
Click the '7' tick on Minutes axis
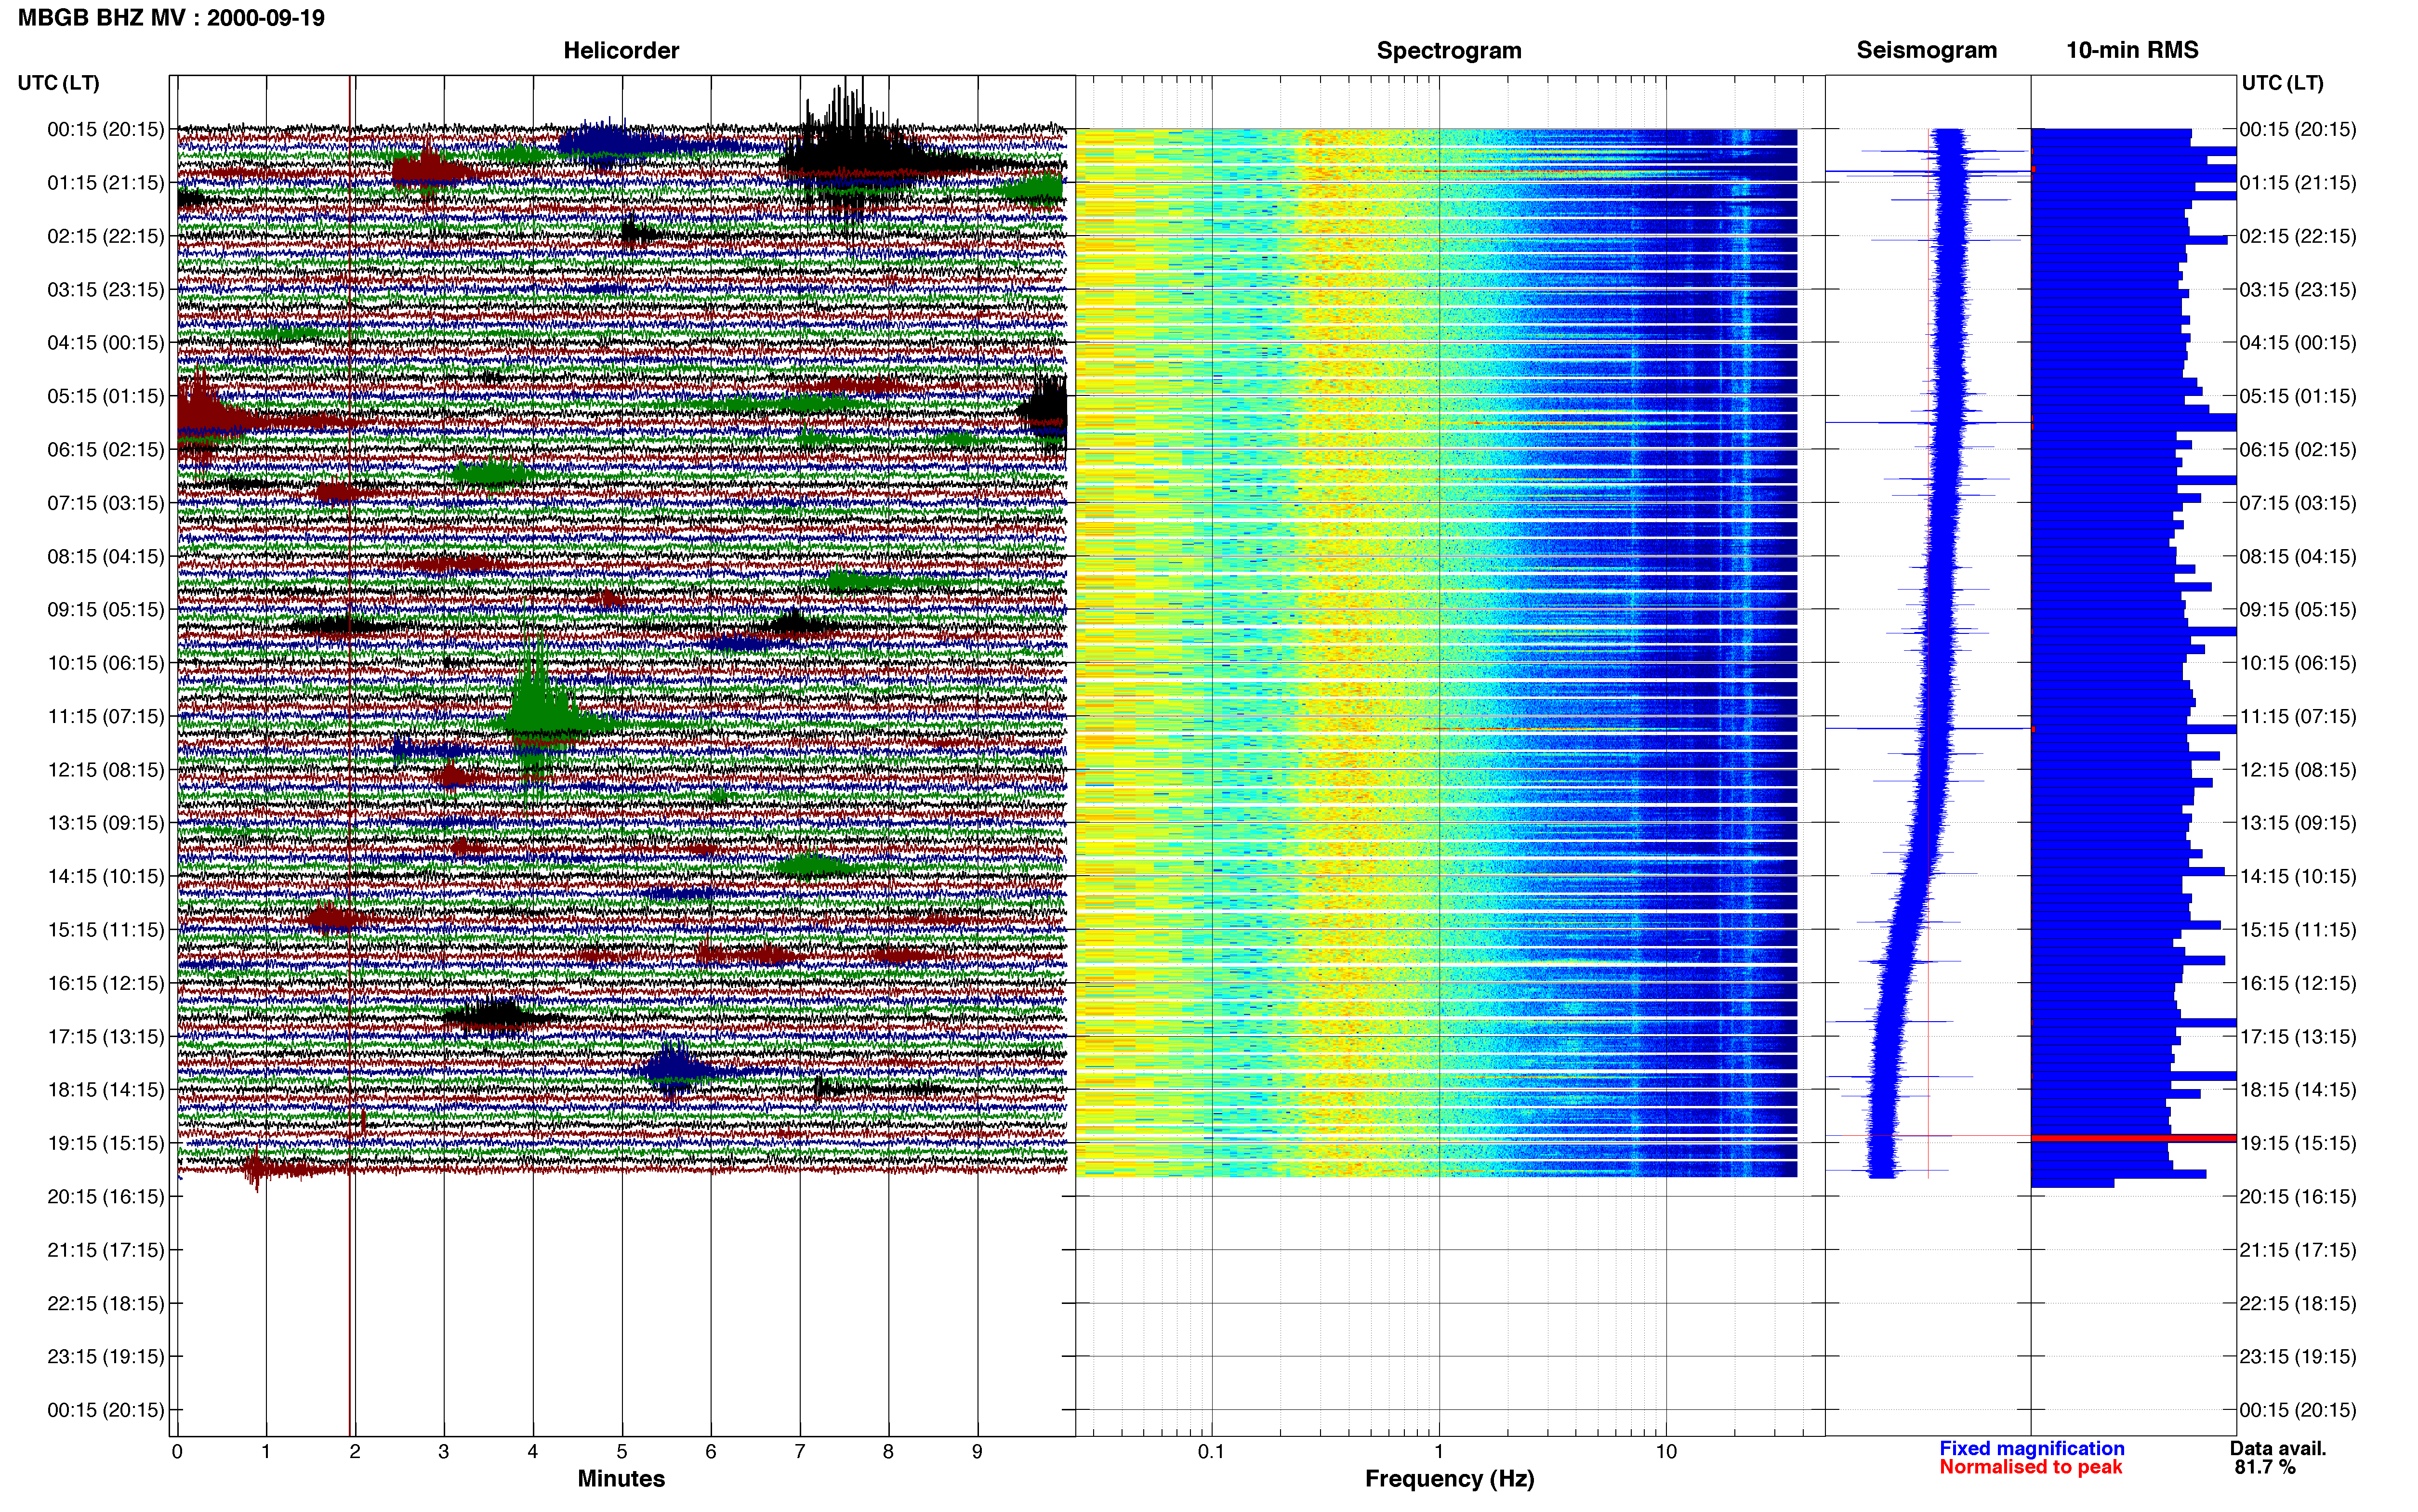point(800,1452)
